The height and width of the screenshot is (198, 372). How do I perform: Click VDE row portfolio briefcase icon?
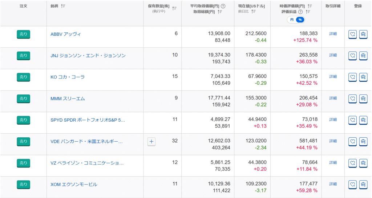pyautogui.click(x=363, y=142)
